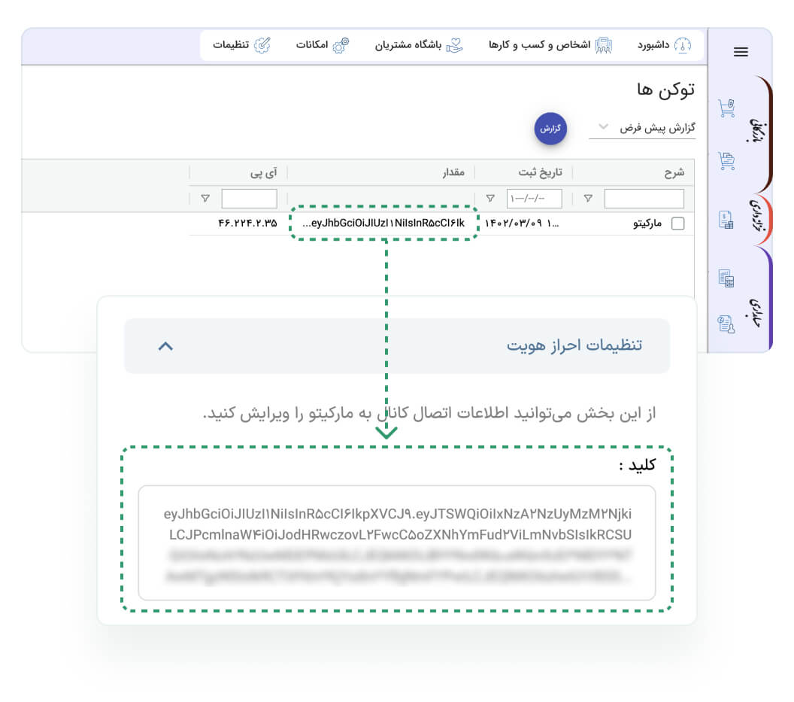
Task: Click the shopping cart with boxes icon
Action: [726, 160]
